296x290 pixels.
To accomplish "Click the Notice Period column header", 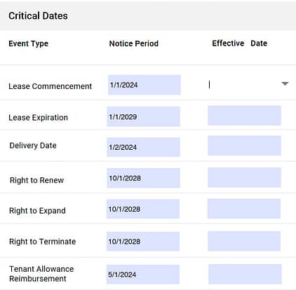I will [134, 43].
